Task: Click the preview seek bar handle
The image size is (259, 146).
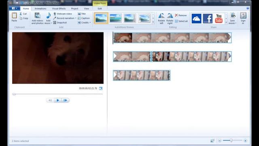Action: [x=14, y=94]
